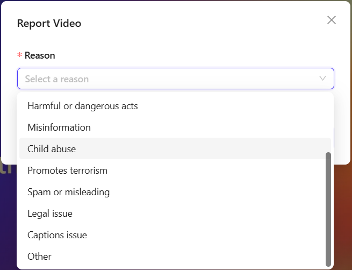
Task: Pick 'Captions issue' from the dropdown
Action: [x=57, y=235]
